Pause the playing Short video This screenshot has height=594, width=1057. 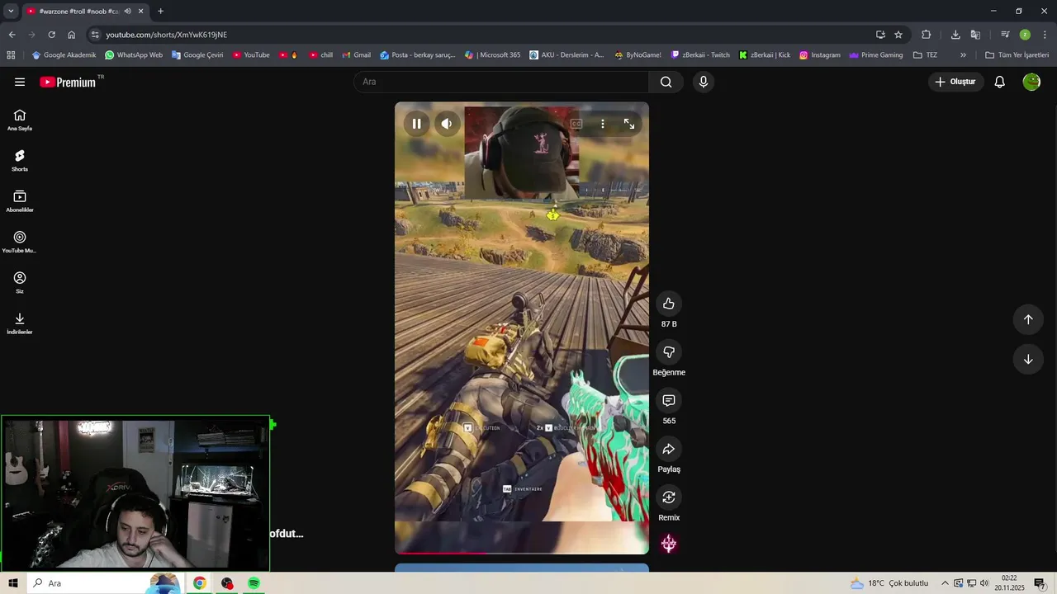(417, 124)
